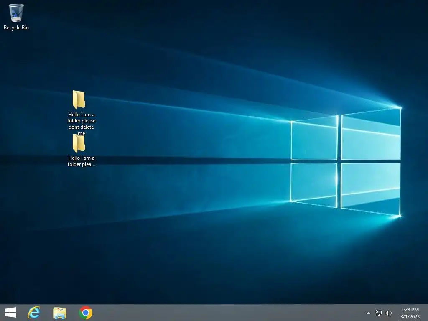
Task: Open File Explorer from the taskbar
Action: pyautogui.click(x=59, y=313)
